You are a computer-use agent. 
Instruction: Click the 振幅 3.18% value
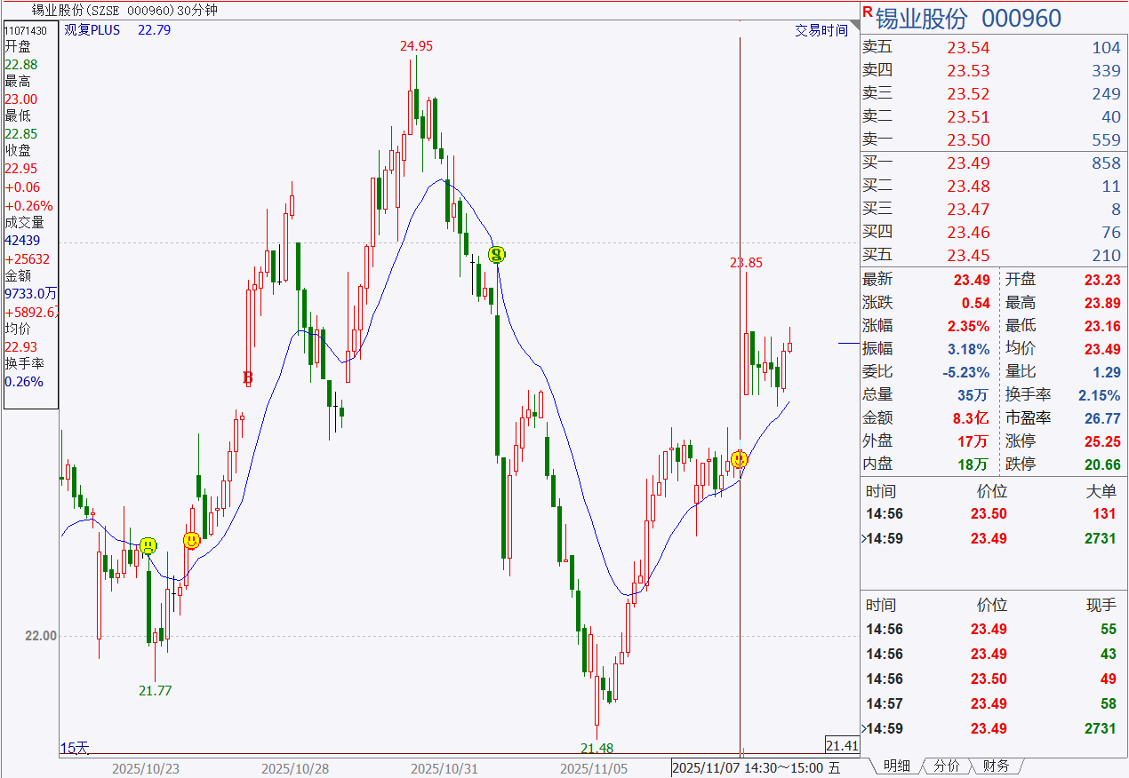click(x=969, y=349)
